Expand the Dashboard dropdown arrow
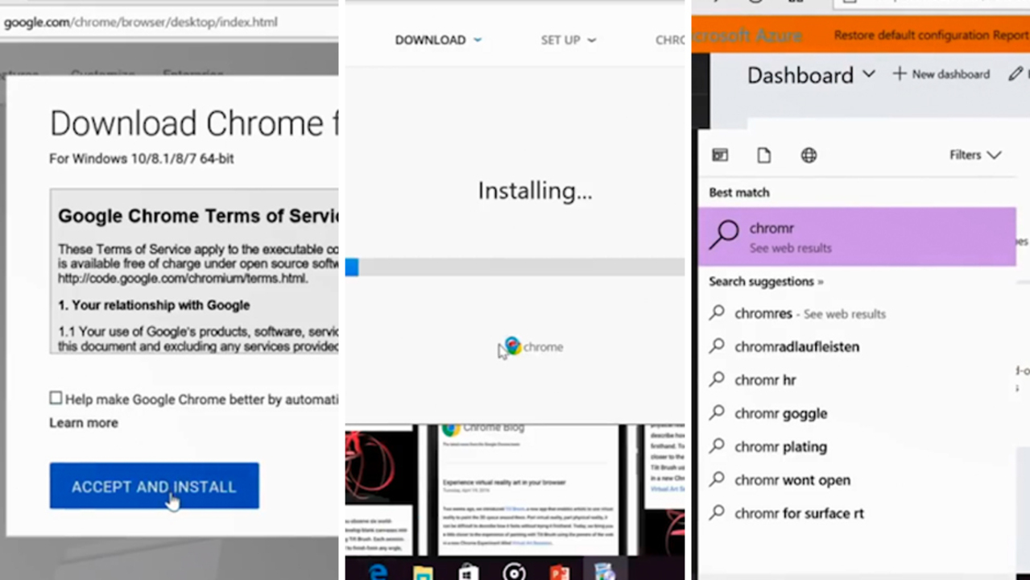Image resolution: width=1030 pixels, height=580 pixels. coord(868,74)
